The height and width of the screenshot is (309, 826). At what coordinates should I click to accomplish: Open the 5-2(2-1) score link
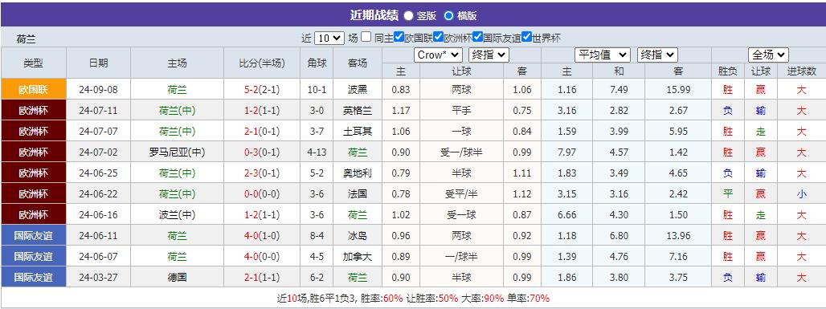pos(262,89)
